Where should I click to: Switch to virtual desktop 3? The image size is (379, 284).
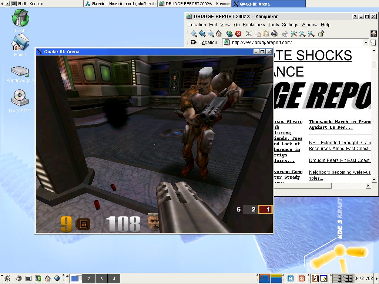[101, 279]
